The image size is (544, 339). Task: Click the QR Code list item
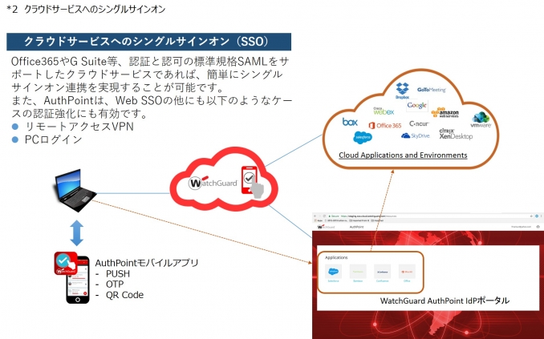[120, 295]
